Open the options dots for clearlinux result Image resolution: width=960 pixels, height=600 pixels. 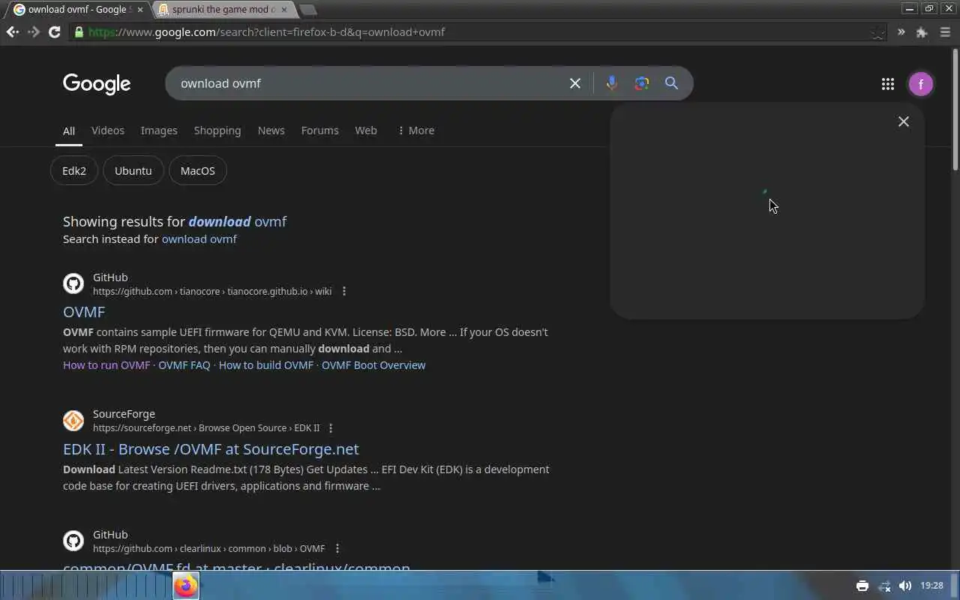(x=337, y=548)
